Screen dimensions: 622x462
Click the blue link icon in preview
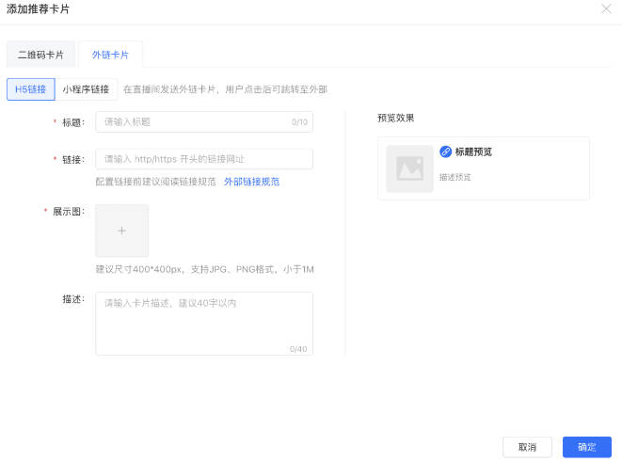(445, 151)
